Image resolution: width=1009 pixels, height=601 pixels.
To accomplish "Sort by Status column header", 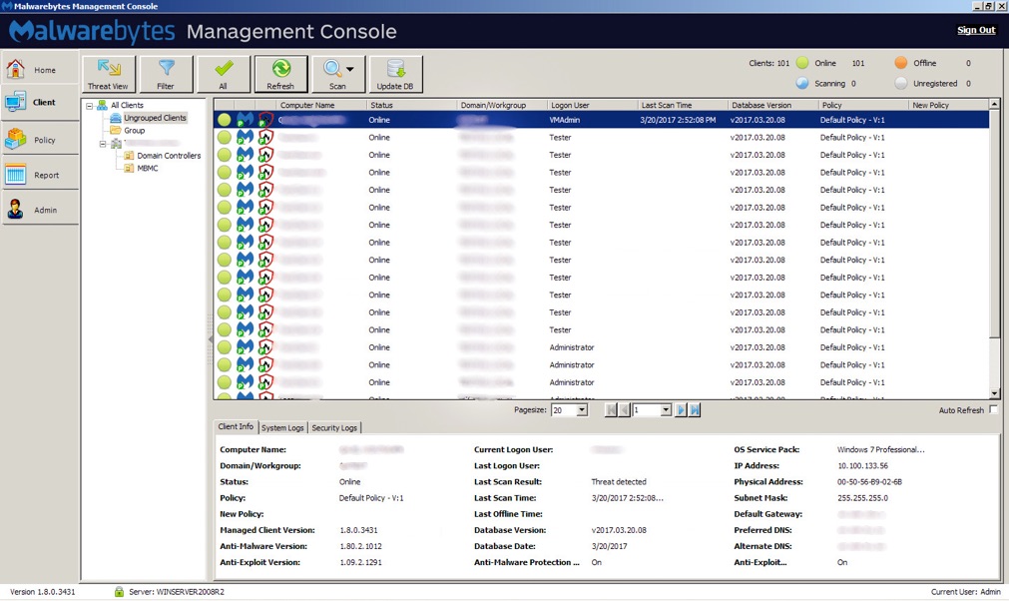I will tap(411, 105).
